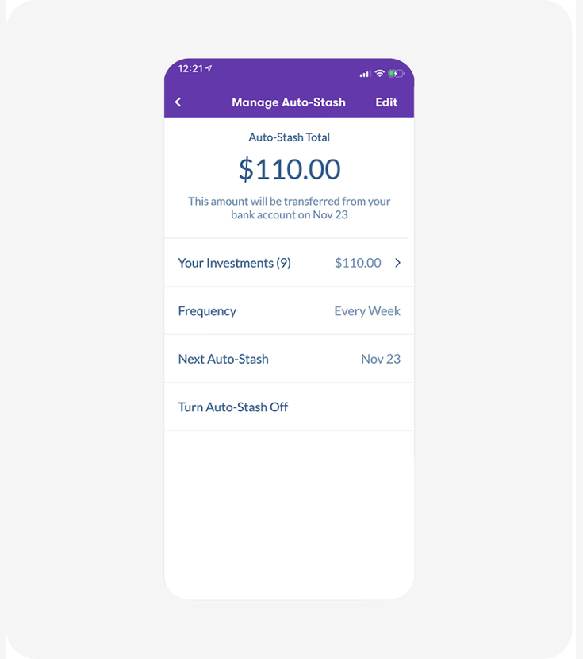583x659 pixels.
Task: Tap the large $110.00 total amount
Action: tap(290, 169)
